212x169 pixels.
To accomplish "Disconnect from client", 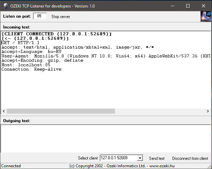I will (x=190, y=158).
